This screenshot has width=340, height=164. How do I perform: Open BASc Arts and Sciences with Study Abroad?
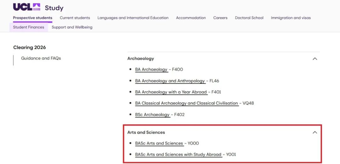coord(178,155)
